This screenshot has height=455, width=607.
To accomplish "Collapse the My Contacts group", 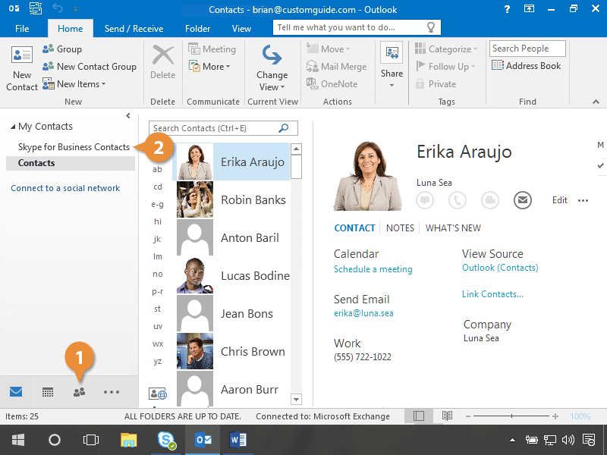I will coord(13,127).
